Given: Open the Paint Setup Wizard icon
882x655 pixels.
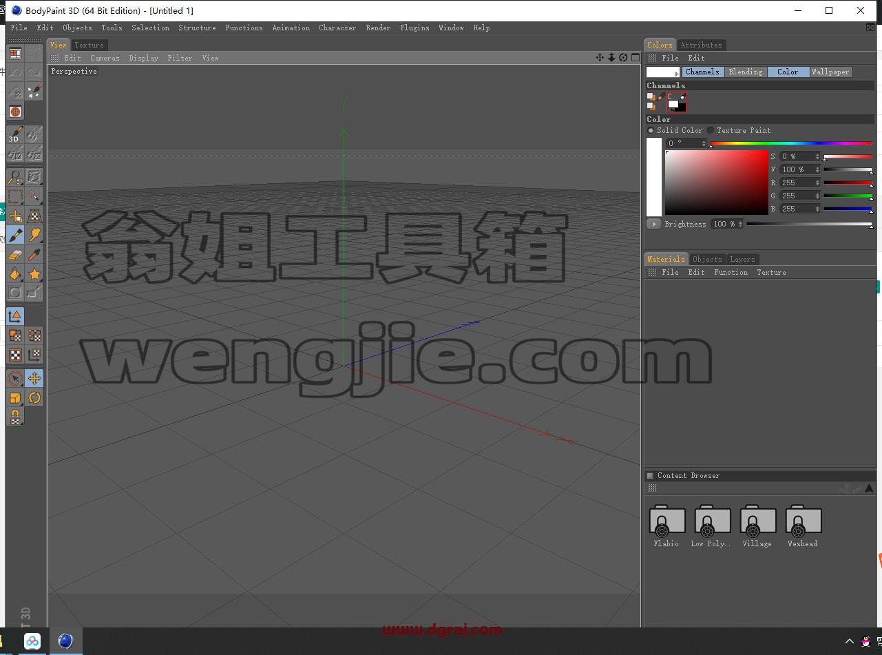Looking at the screenshot, I should tap(34, 92).
